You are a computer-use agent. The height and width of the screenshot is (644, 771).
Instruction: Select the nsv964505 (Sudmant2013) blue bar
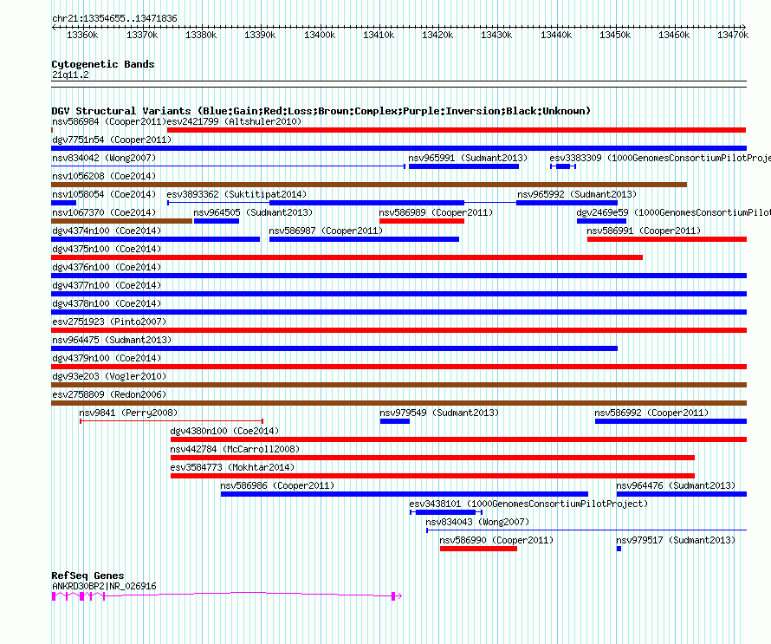click(217, 221)
